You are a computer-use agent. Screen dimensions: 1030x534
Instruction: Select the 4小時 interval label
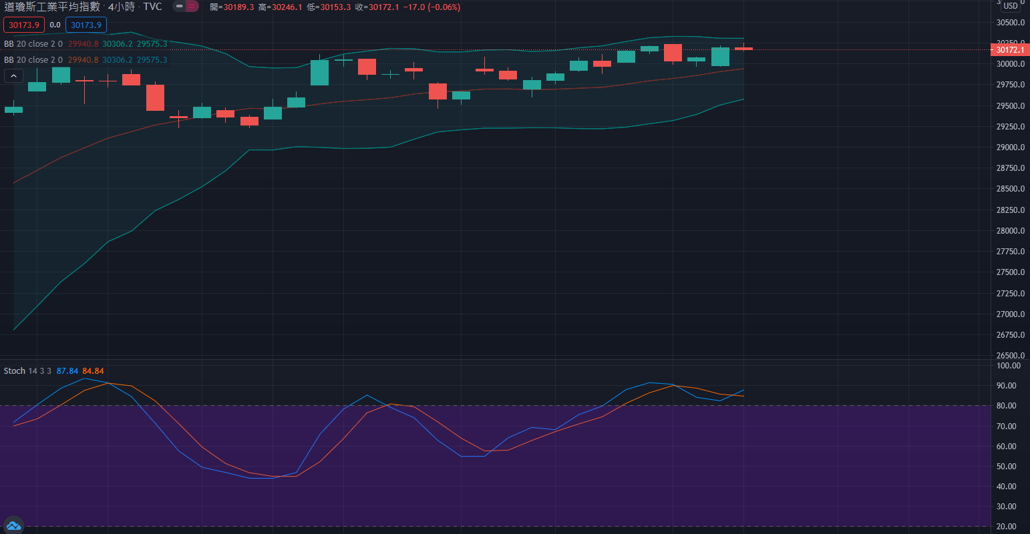pos(122,7)
